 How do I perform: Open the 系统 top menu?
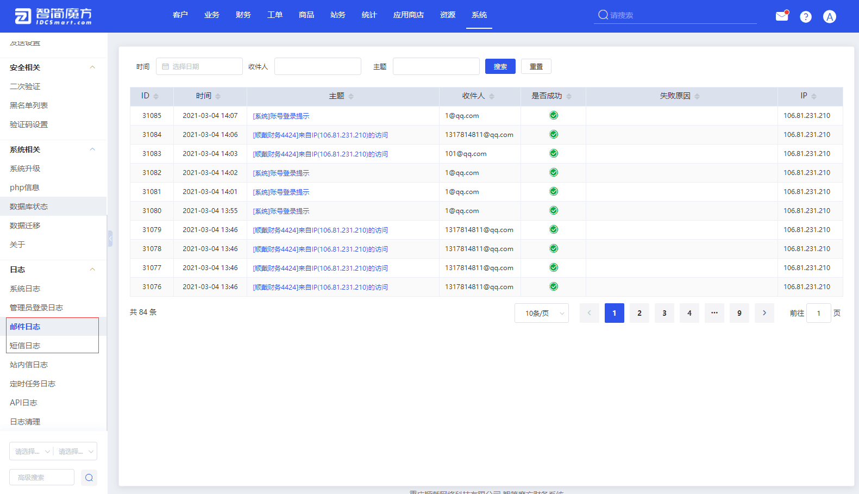click(x=479, y=15)
